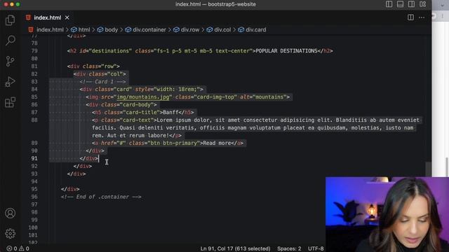Click the webcam video overlay thumbnail
This screenshot has height=252, width=449.
click(387, 214)
